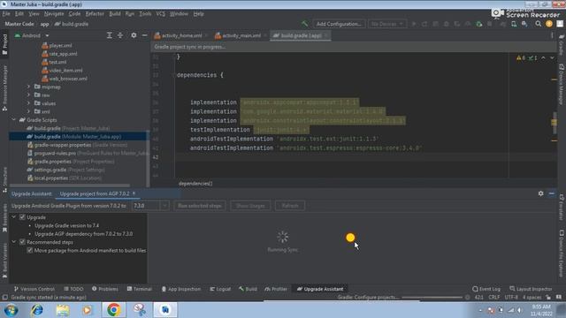Toggle Move package from Android manifest checkbox

pyautogui.click(x=30, y=250)
